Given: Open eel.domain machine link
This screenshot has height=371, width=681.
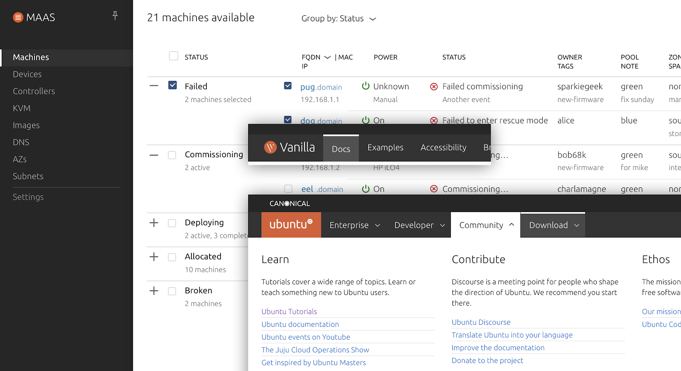Looking at the screenshot, I should pyautogui.click(x=322, y=189).
